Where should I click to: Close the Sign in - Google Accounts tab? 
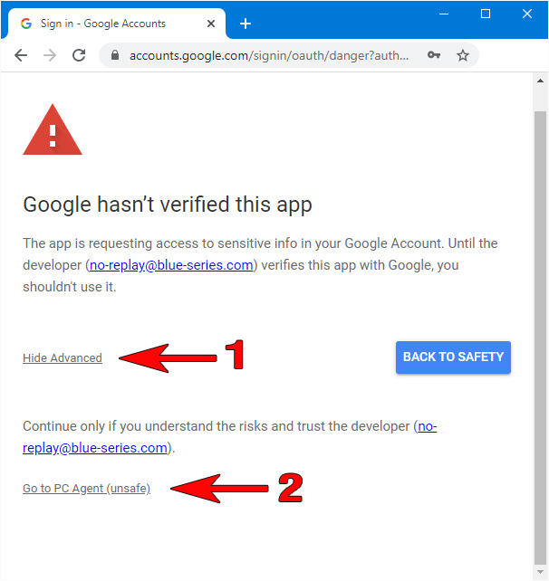[x=211, y=24]
